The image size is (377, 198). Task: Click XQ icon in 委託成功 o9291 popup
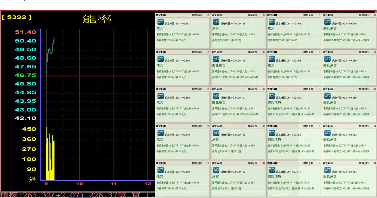point(272,170)
